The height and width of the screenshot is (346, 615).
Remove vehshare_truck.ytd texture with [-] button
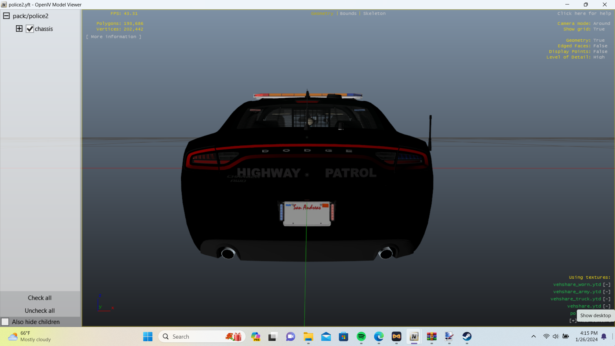point(607,299)
